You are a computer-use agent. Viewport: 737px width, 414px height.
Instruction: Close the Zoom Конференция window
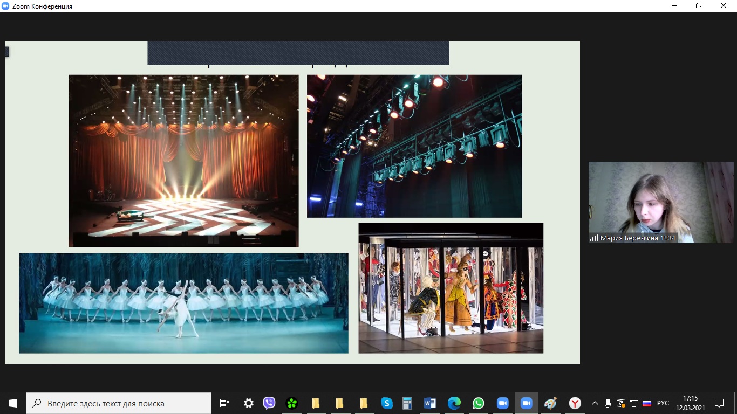pos(724,6)
